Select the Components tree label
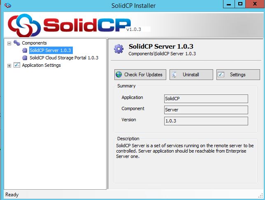This screenshot has width=265, height=200. (34, 43)
